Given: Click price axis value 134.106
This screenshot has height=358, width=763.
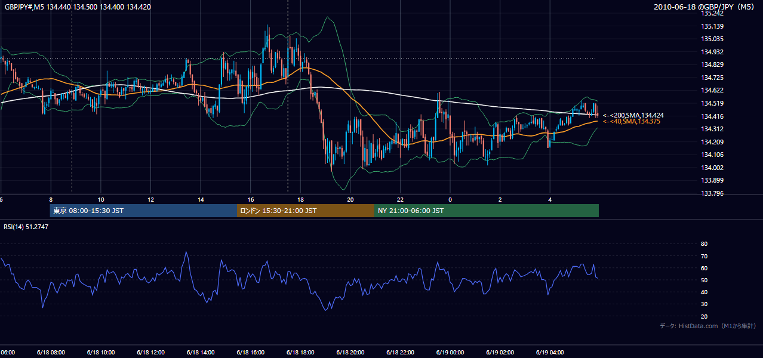Looking at the screenshot, I should (x=712, y=155).
